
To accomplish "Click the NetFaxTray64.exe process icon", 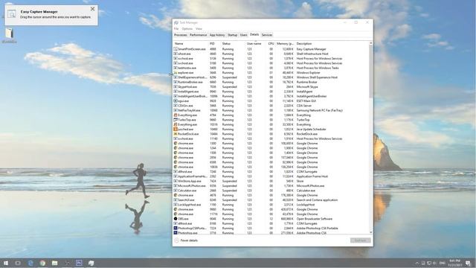I will tap(176, 110).
